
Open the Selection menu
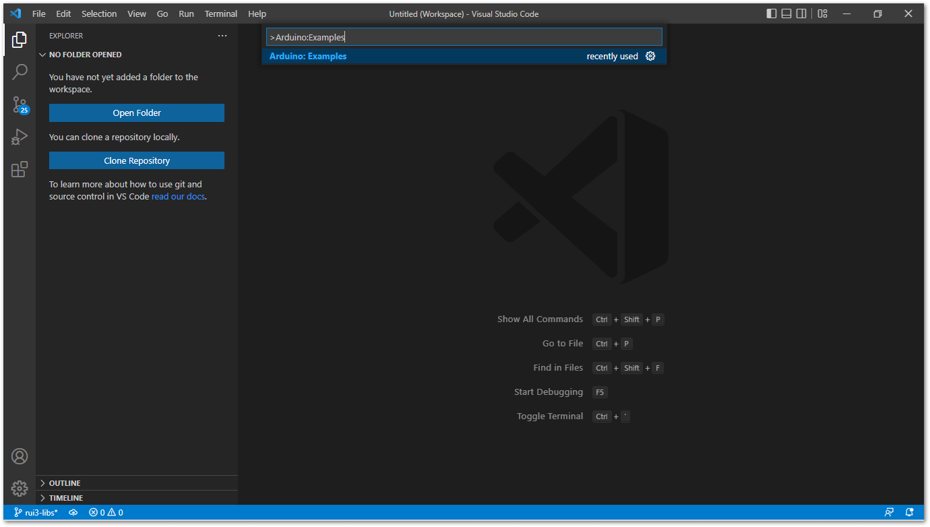99,13
